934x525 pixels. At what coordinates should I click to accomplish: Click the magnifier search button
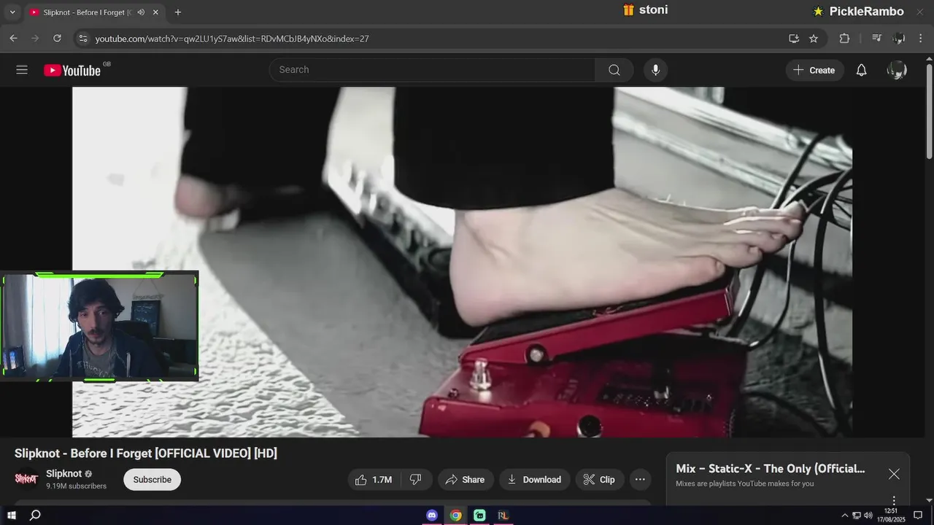614,70
